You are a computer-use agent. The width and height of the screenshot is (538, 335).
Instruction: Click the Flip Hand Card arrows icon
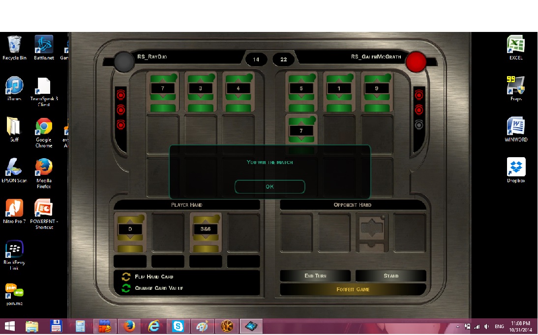126,277
